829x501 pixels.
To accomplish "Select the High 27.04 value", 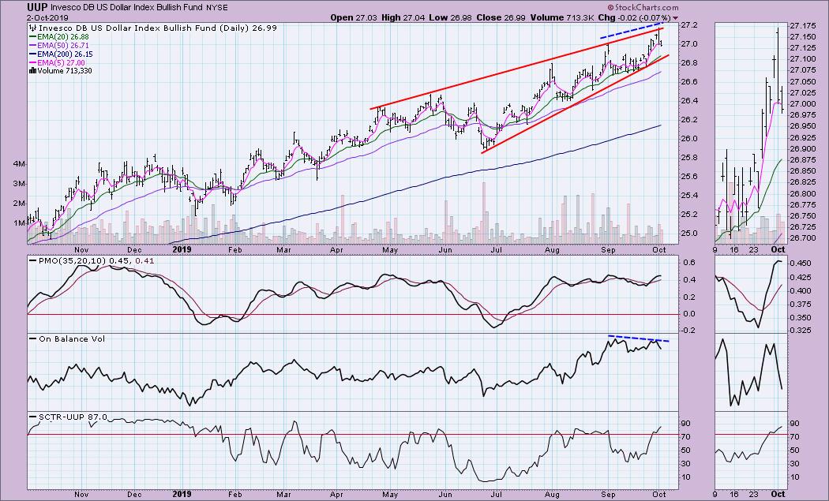I will (x=404, y=17).
